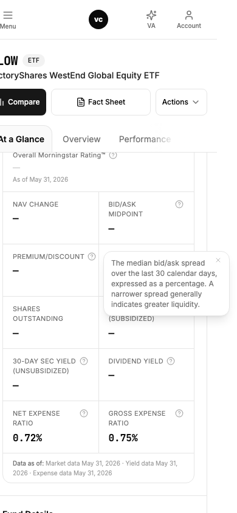Viewport: 237px width, 513px height.
Task: Click the 0.72% net expense value
Action: click(27, 438)
